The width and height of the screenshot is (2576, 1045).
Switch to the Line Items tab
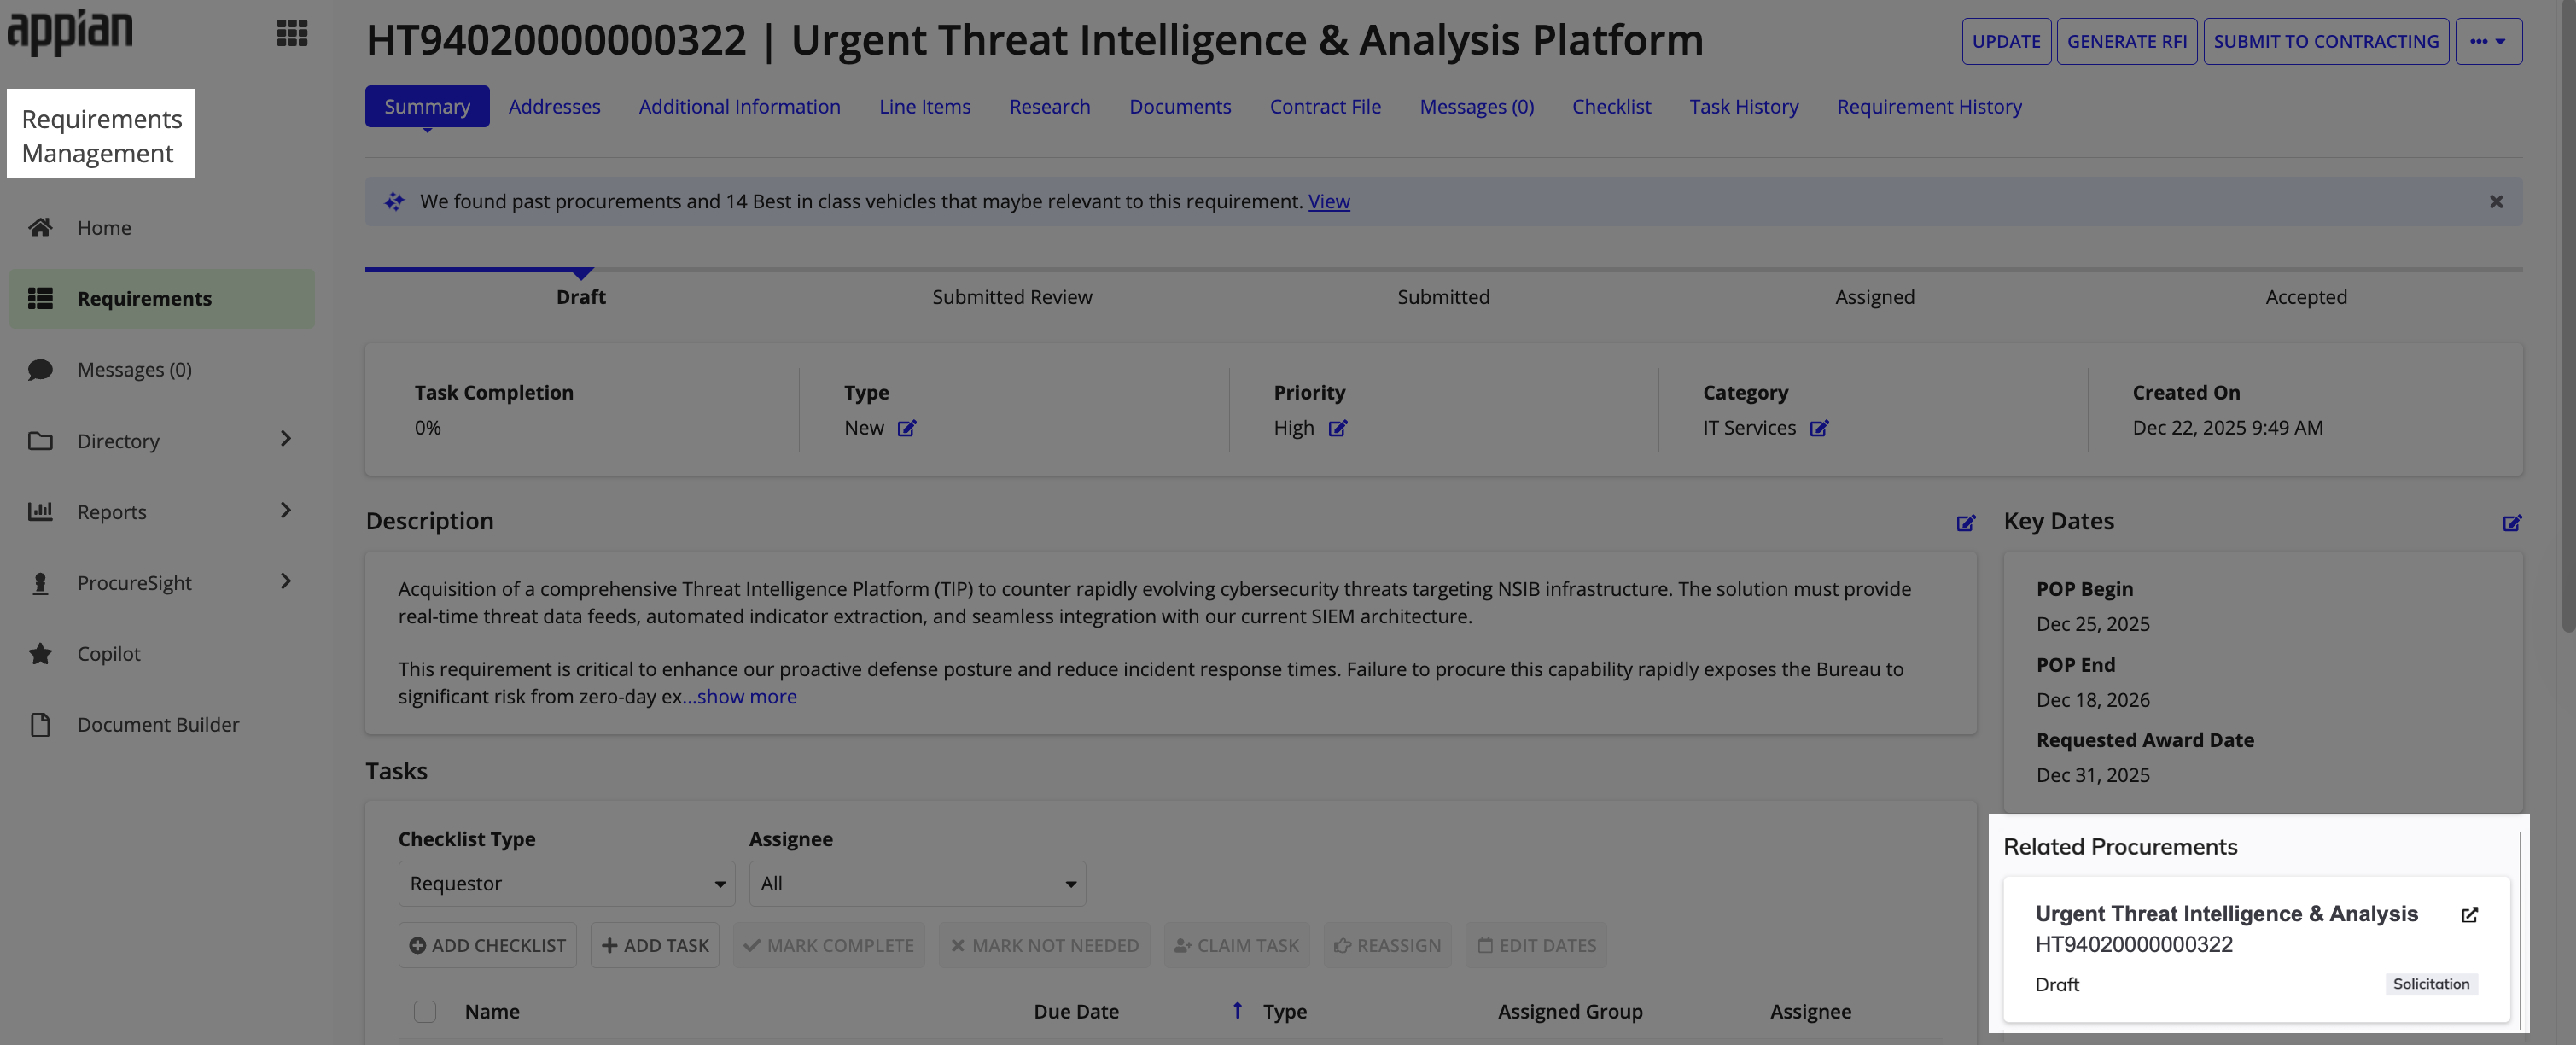pyautogui.click(x=924, y=106)
